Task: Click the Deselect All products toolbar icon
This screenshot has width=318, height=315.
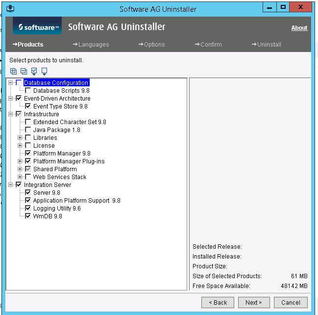Action: [x=44, y=72]
